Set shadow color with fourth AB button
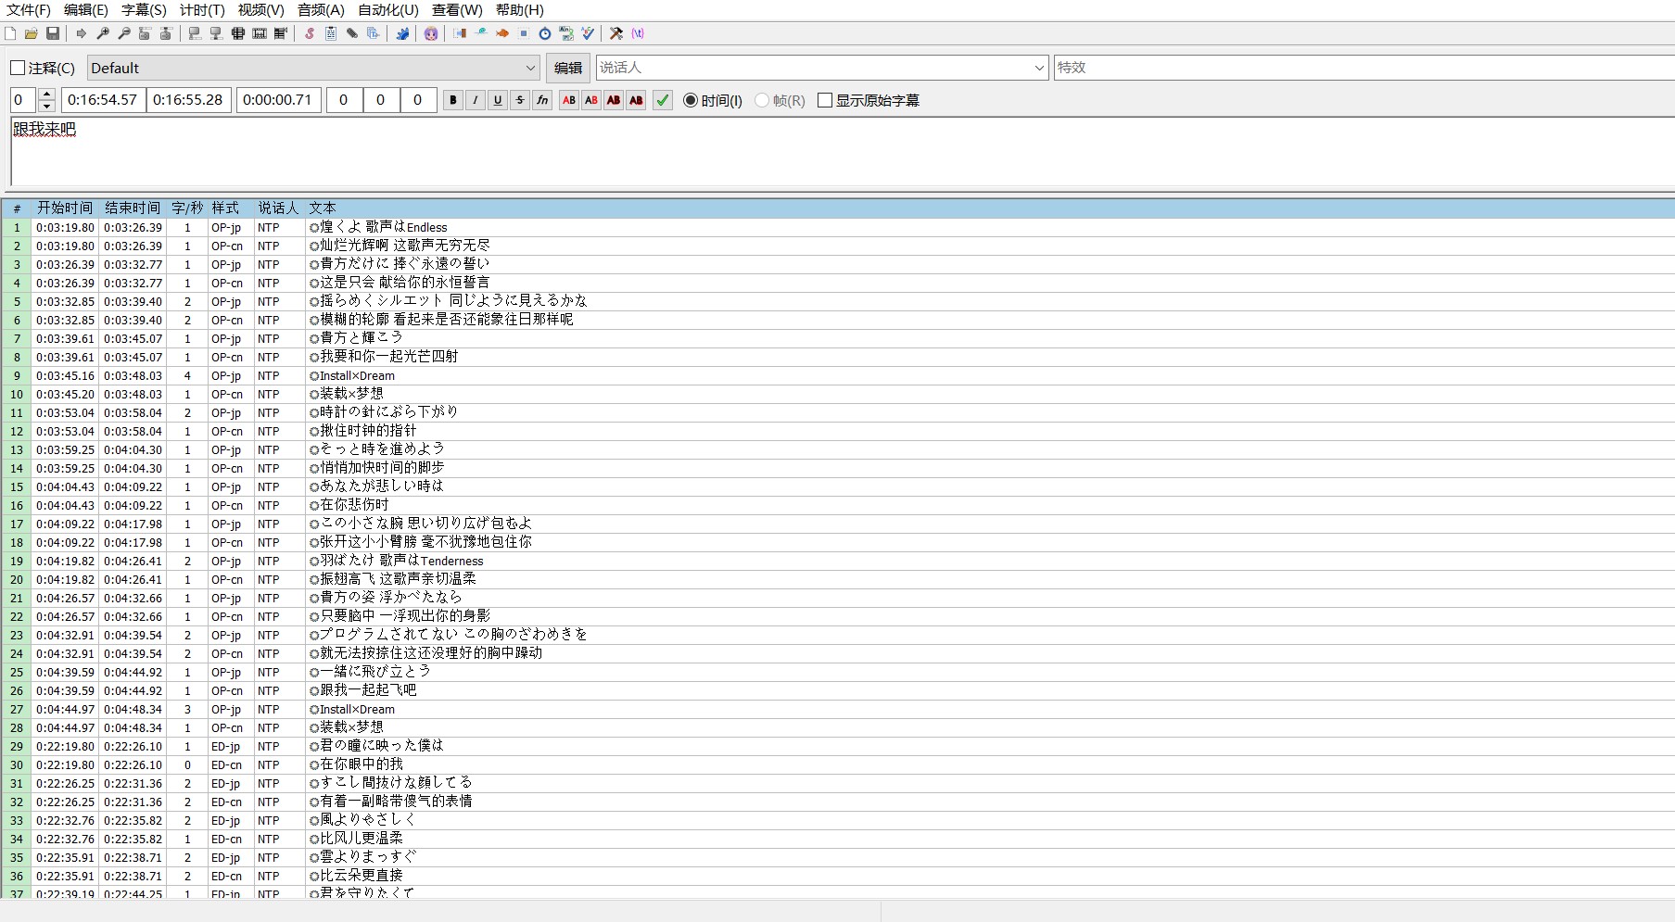The image size is (1675, 922). (636, 100)
